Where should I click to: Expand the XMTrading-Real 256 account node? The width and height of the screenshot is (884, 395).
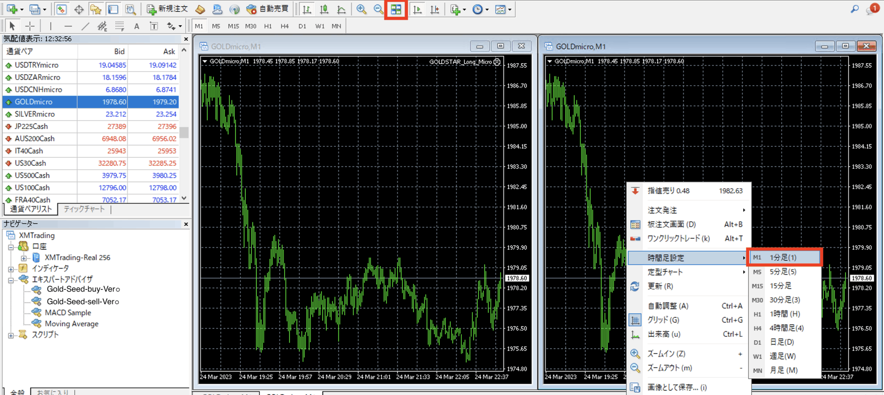23,258
